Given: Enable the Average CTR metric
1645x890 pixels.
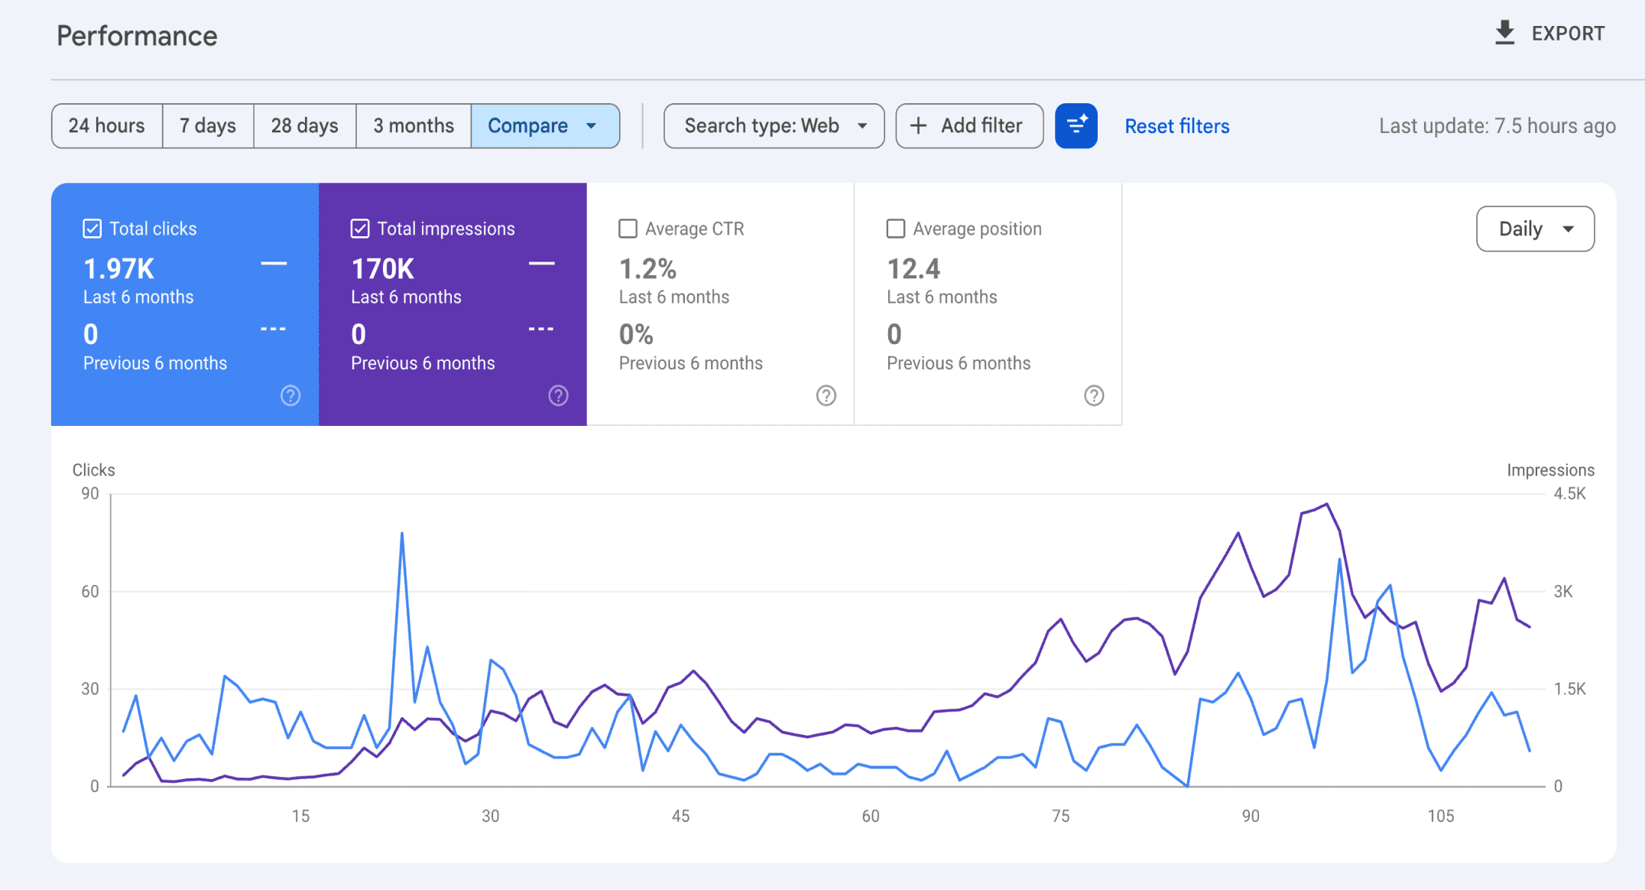Looking at the screenshot, I should tap(628, 228).
